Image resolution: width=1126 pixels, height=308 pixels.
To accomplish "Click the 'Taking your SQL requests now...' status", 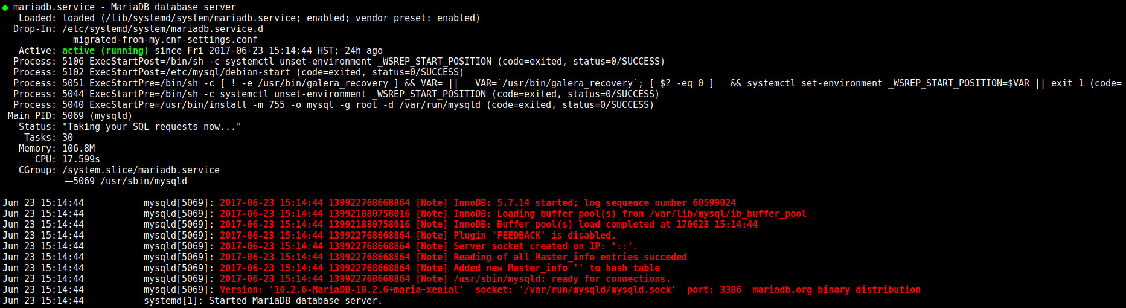I will tap(152, 127).
